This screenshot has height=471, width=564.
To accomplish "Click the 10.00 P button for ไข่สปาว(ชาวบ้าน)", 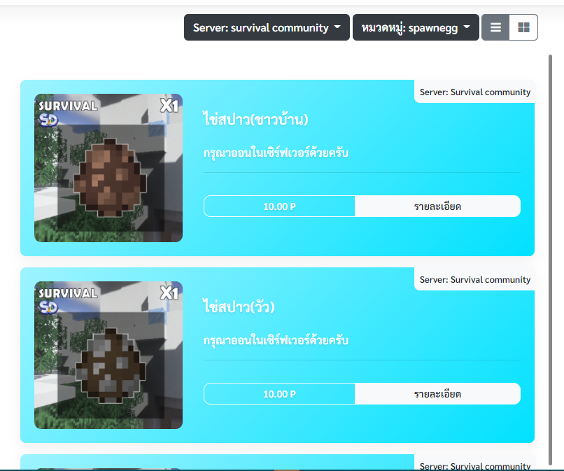I will 279,206.
